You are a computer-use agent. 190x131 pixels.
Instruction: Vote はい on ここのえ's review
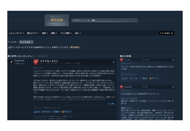[125, 78]
